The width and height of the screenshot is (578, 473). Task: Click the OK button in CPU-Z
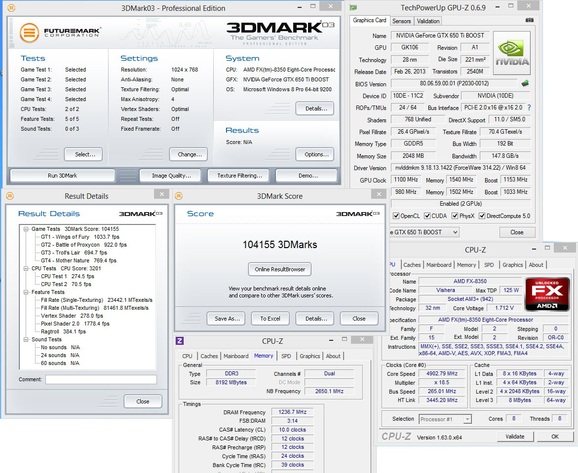[555, 437]
